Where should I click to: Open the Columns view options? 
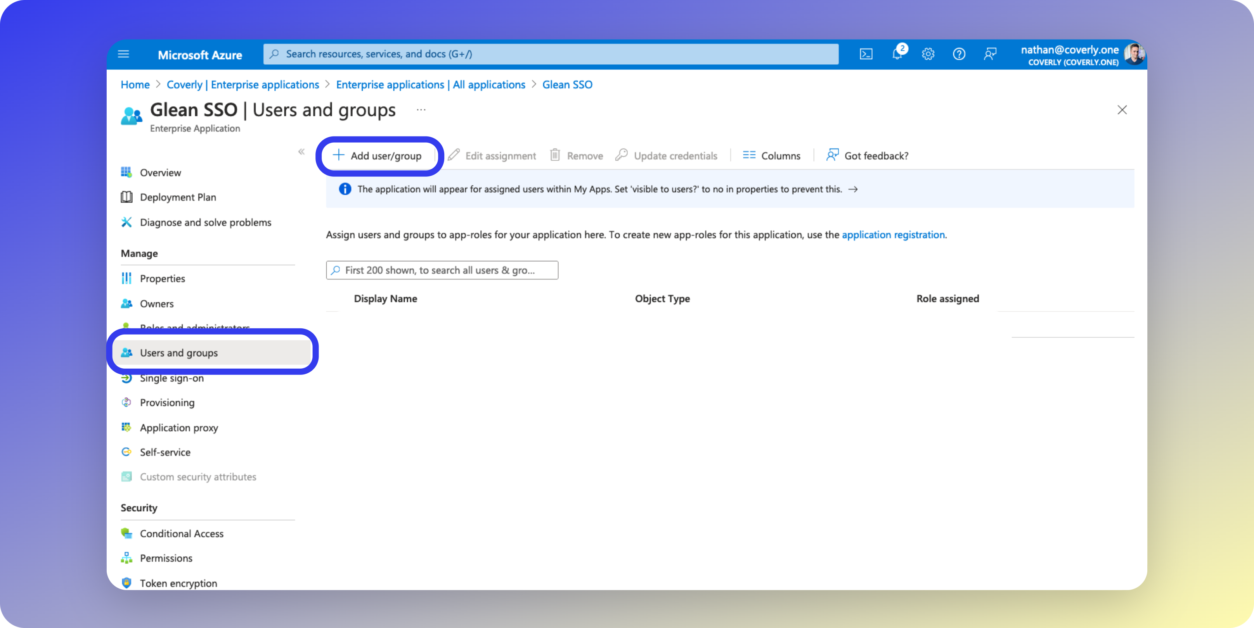click(772, 155)
